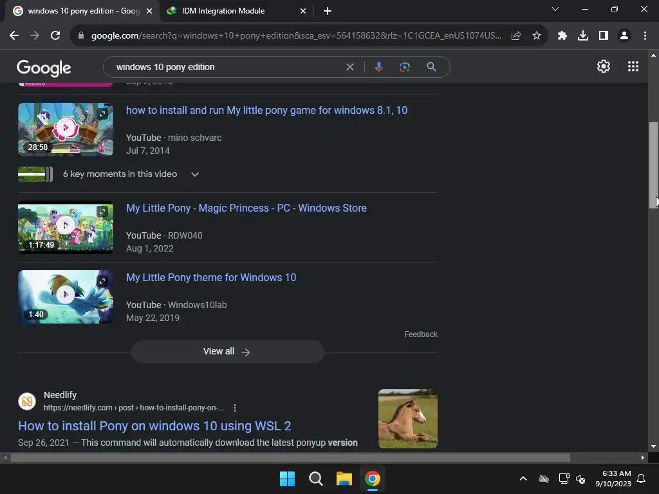Open How to install Pony using WSL 2
This screenshot has width=659, height=494.
tap(154, 426)
